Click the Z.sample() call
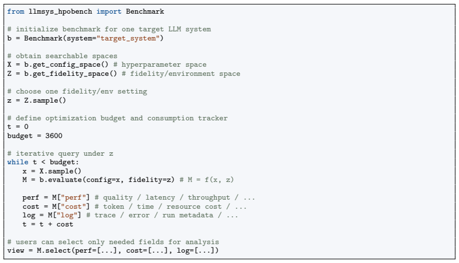 (45, 100)
